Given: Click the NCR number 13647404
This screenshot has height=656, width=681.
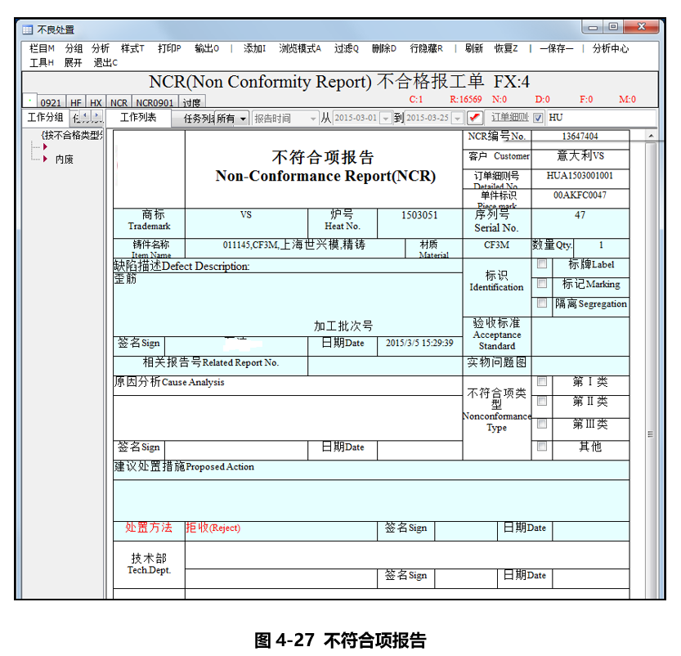Looking at the screenshot, I should 580,137.
